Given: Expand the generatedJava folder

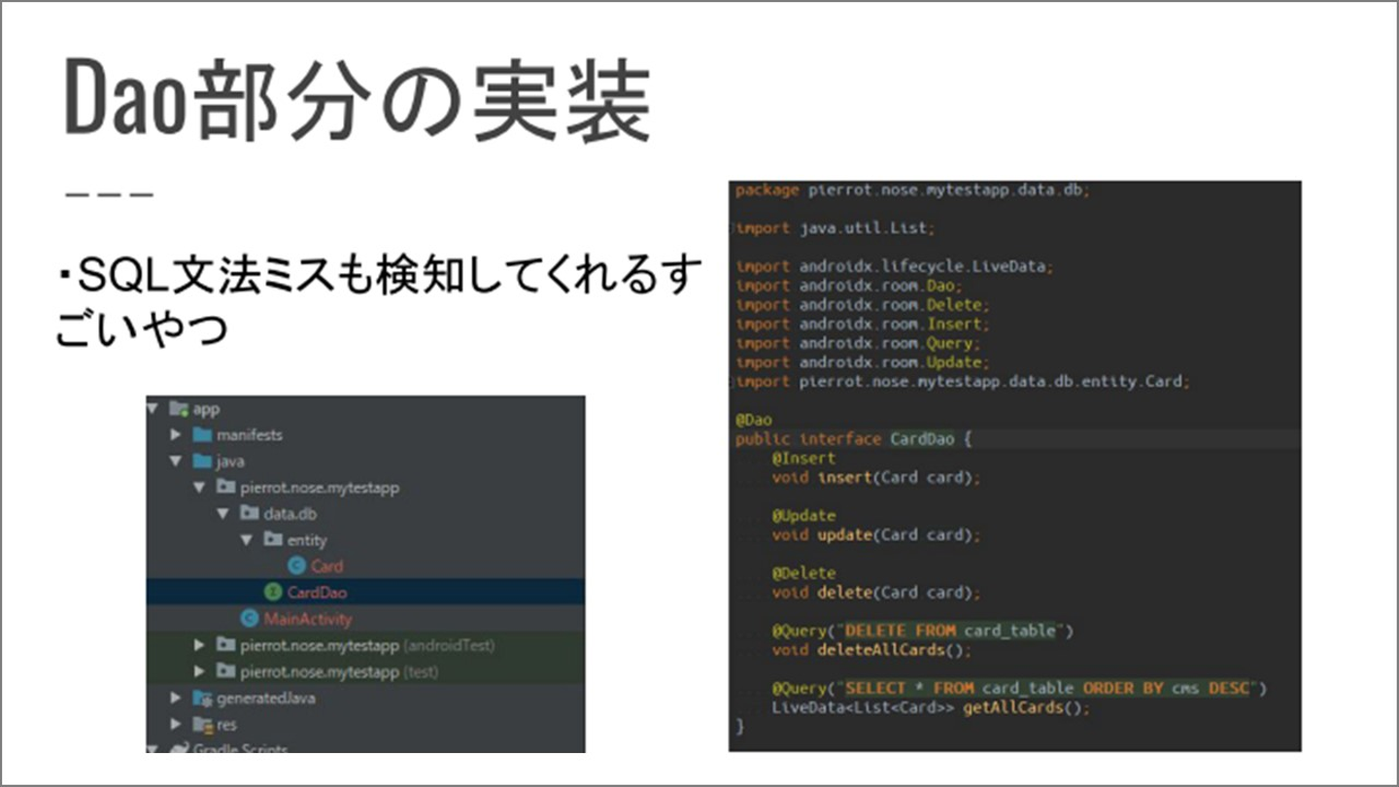Looking at the screenshot, I should pos(176,698).
